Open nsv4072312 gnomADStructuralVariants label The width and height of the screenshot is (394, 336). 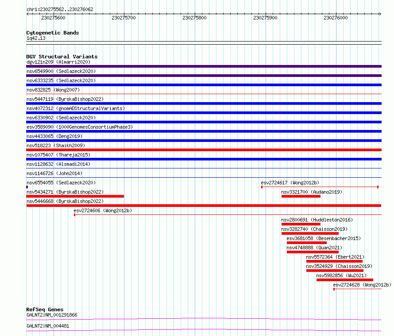[x=76, y=108]
